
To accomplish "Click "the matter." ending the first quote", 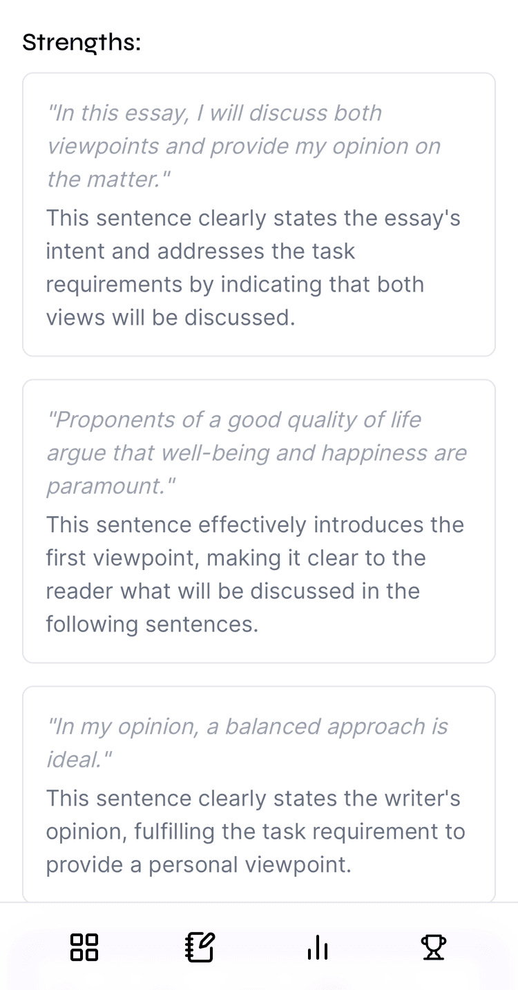I will point(108,180).
